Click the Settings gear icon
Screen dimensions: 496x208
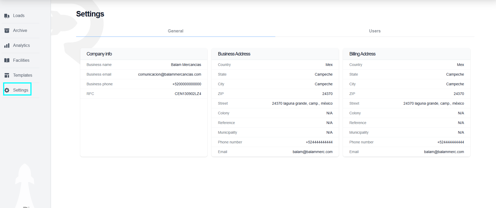click(x=7, y=90)
